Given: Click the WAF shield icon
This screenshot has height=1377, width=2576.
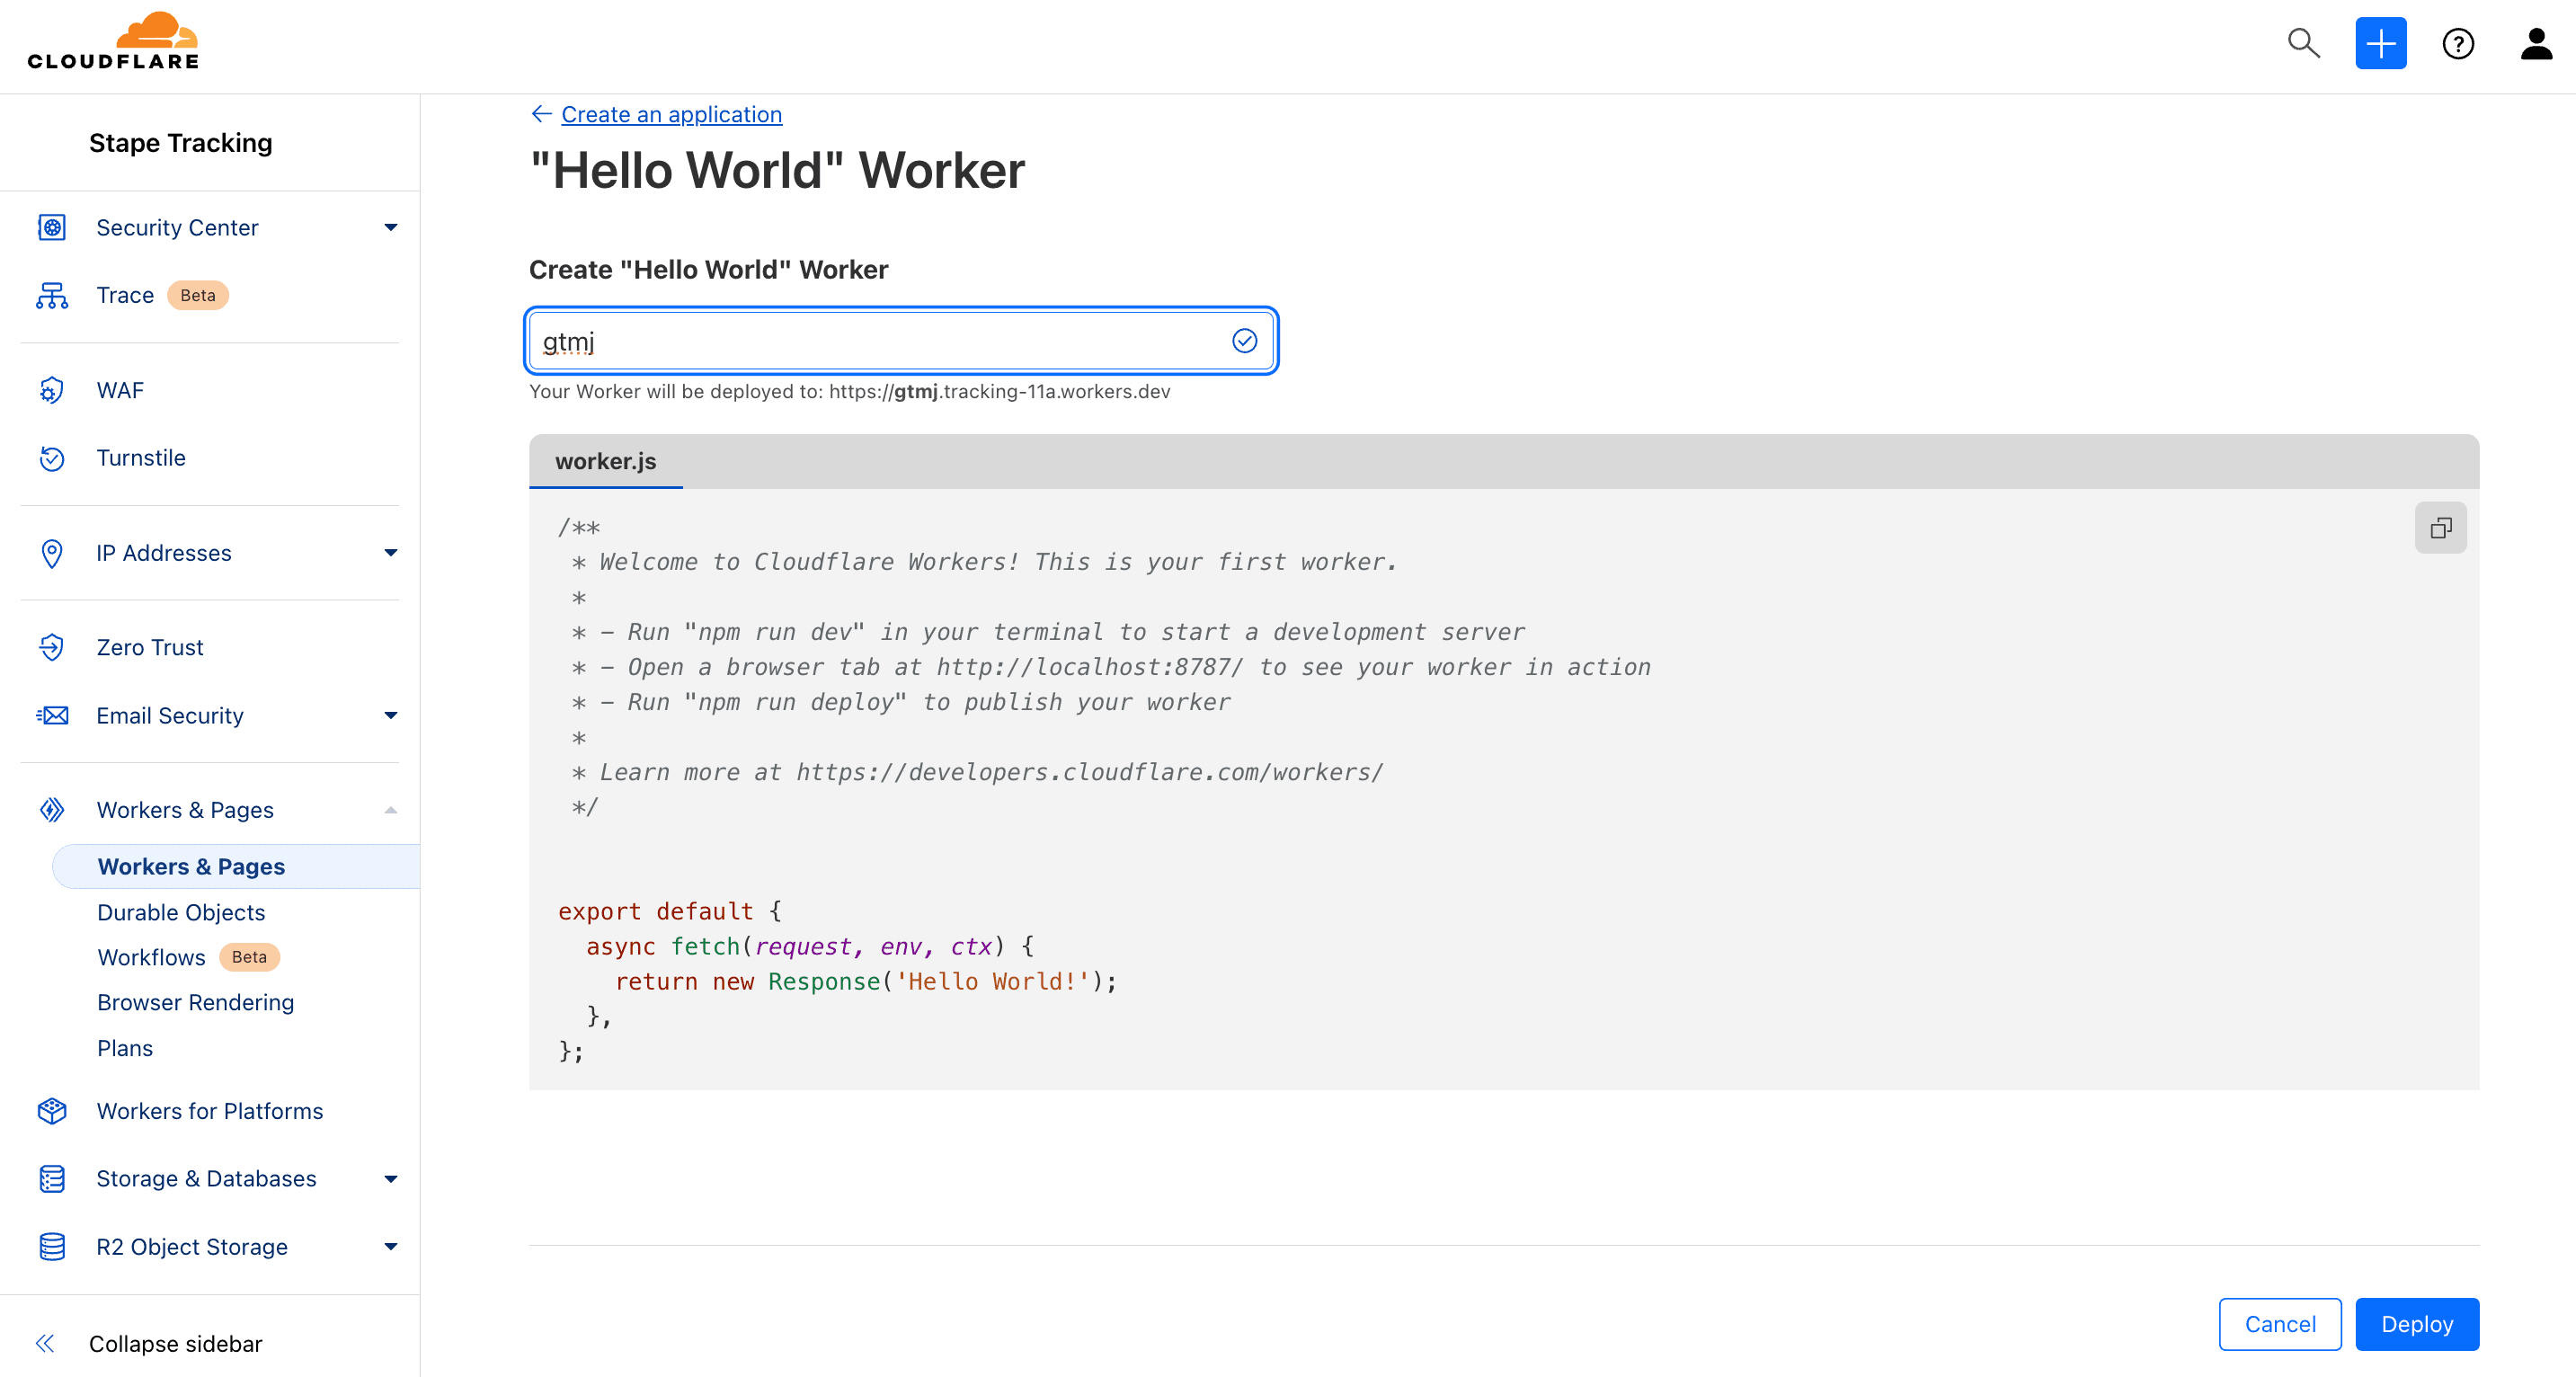Looking at the screenshot, I should pos(52,390).
